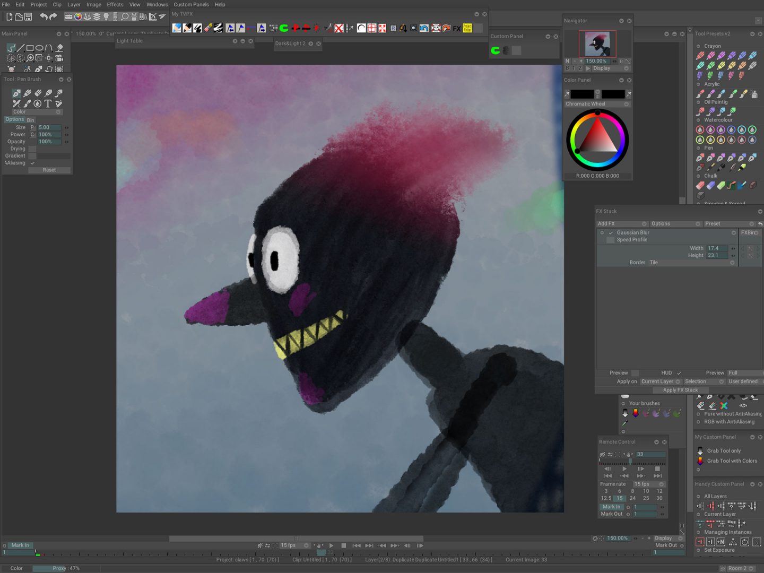Select the ellipse shape tool in Main Panel
764x573 pixels.
[39, 48]
